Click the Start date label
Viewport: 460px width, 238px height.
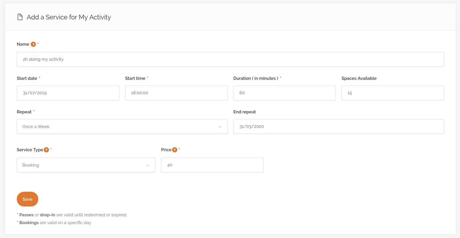[27, 78]
